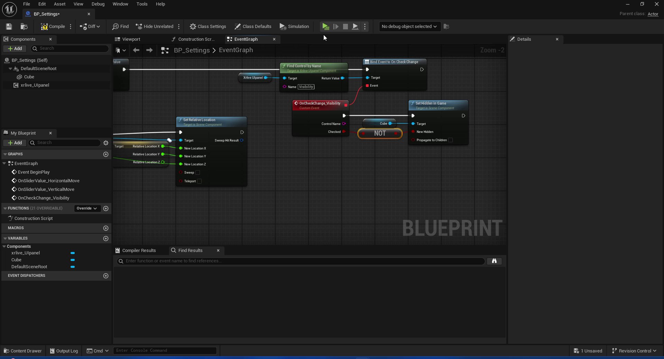Click the Visibility name field on node
The width and height of the screenshot is (664, 359).
(306, 87)
